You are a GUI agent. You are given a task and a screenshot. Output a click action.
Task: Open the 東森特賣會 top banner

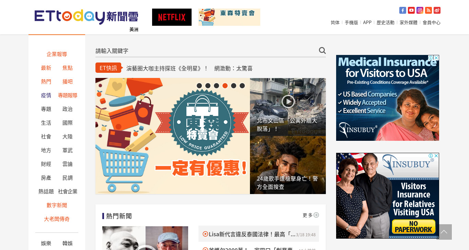tap(229, 17)
